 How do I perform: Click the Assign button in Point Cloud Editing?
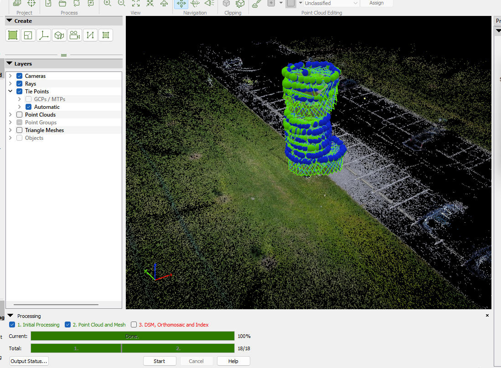pos(377,4)
